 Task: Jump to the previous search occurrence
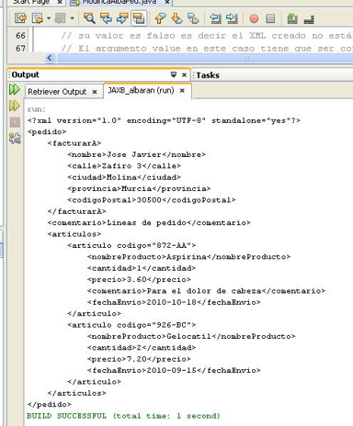pos(106,18)
